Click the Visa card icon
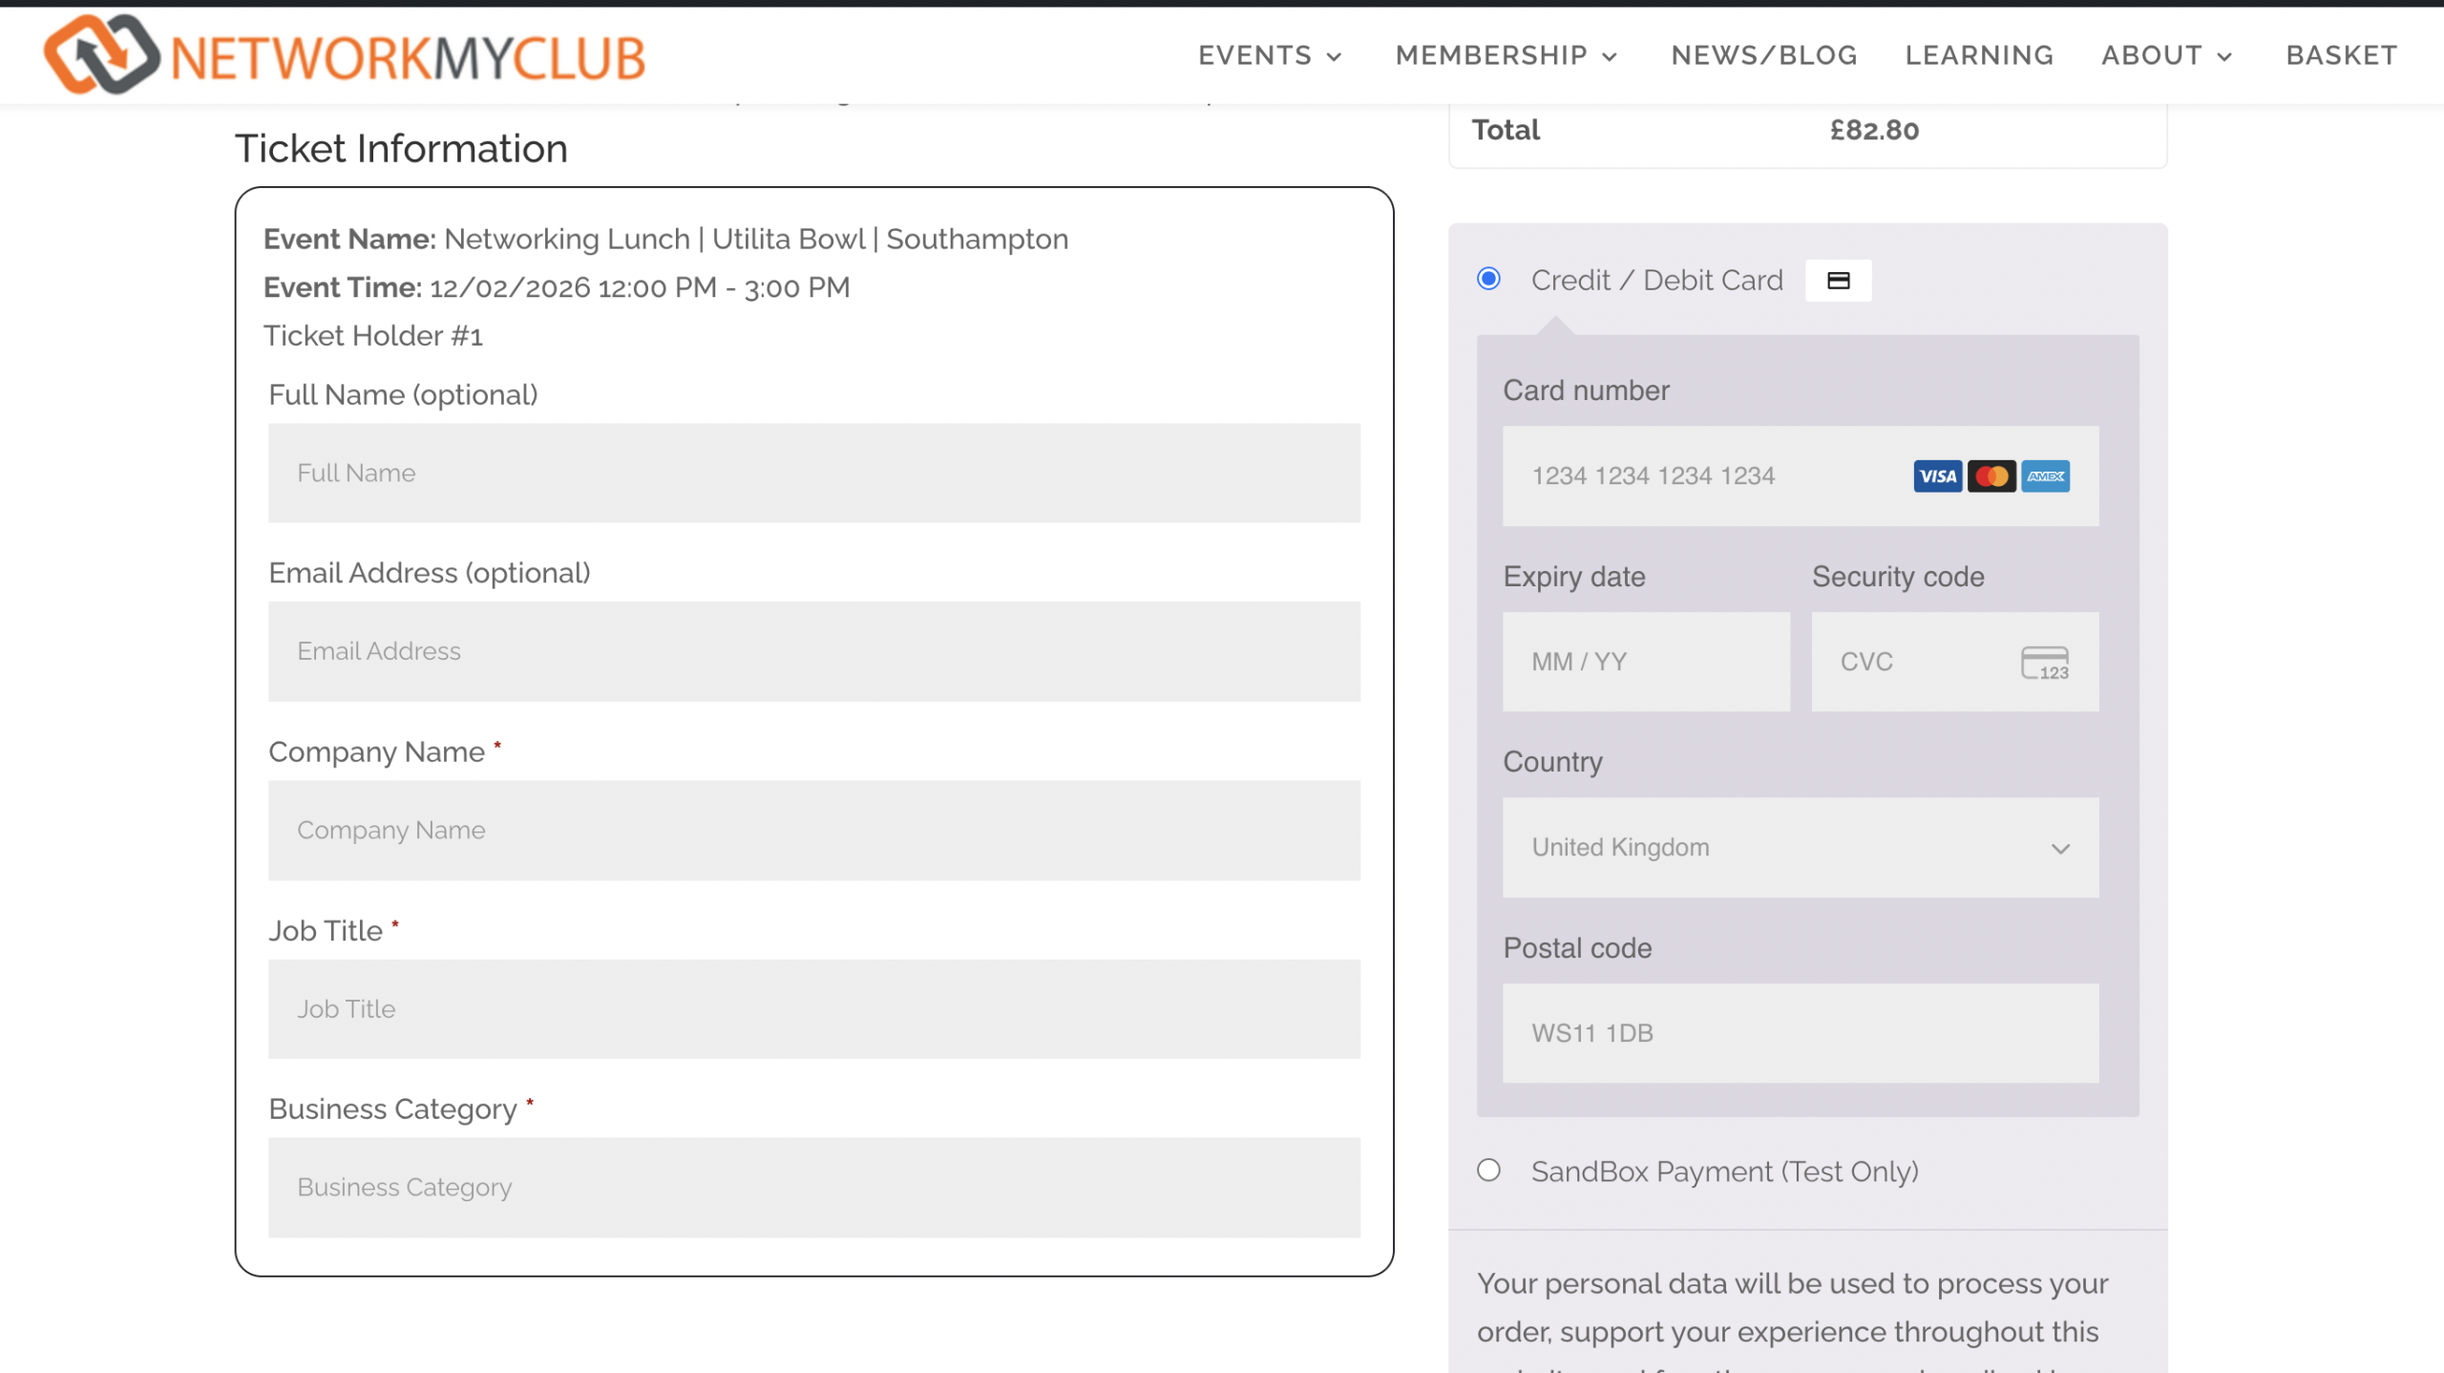The width and height of the screenshot is (2444, 1373). [1937, 475]
